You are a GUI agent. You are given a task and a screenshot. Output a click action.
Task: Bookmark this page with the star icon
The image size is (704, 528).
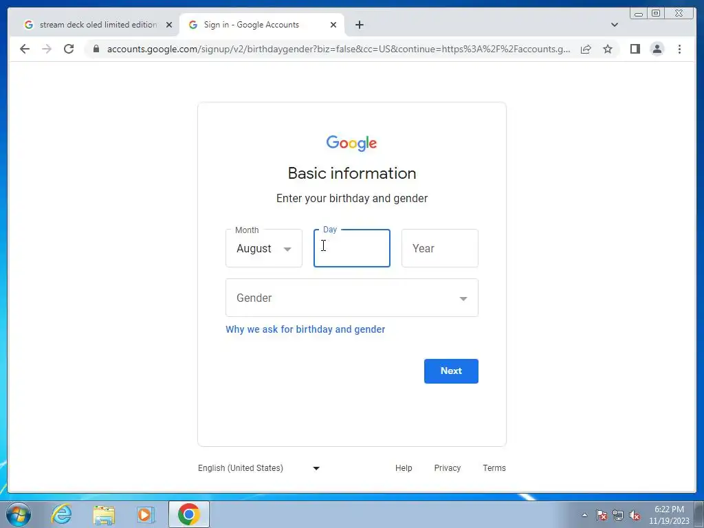tap(608, 49)
